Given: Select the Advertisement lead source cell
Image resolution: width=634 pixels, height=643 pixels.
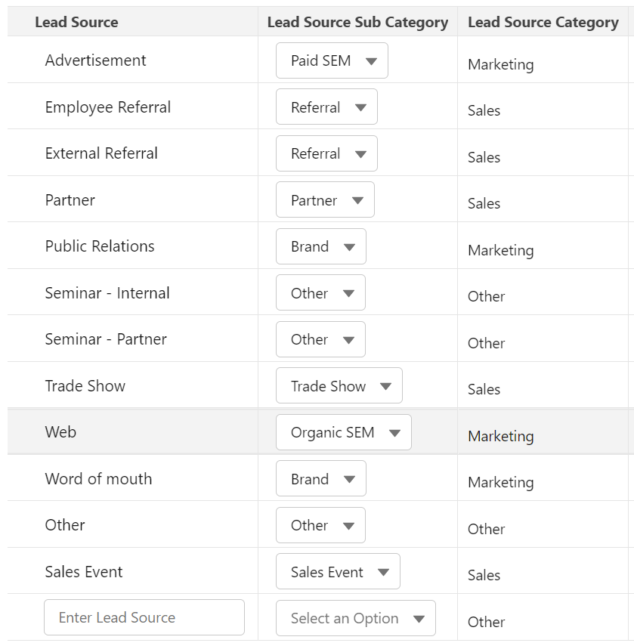Looking at the screenshot, I should tap(96, 60).
